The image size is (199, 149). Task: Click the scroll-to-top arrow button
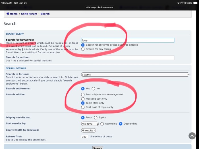pos(192,136)
